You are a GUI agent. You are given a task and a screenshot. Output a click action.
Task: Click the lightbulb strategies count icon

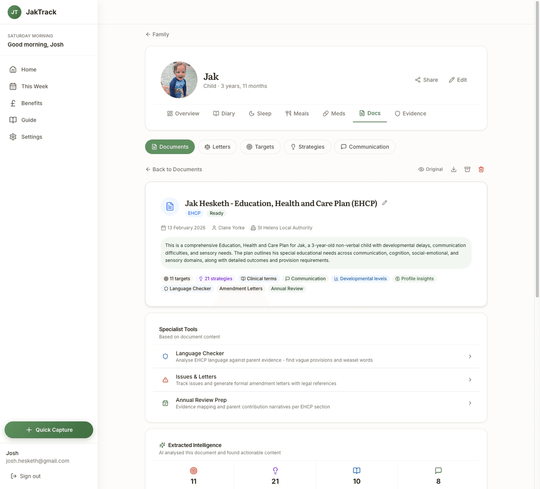click(275, 471)
